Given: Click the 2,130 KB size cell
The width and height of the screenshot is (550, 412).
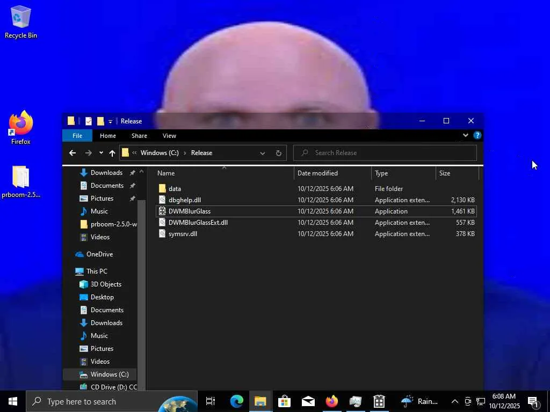Looking at the screenshot, I should tap(462, 200).
